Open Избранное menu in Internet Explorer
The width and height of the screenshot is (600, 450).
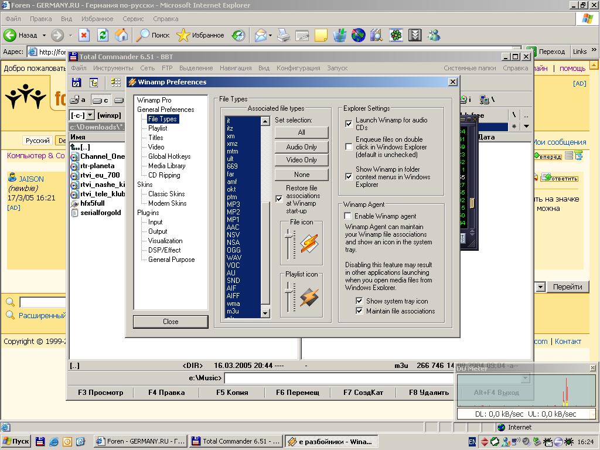97,19
